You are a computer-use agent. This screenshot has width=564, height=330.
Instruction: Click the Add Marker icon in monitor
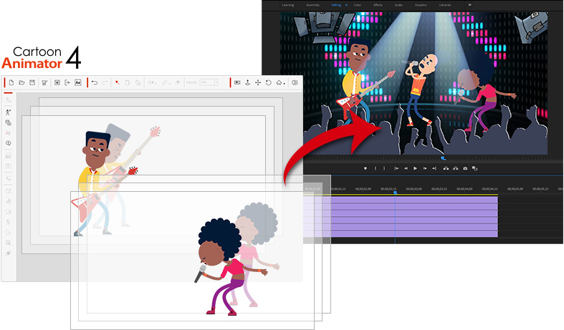point(365,168)
